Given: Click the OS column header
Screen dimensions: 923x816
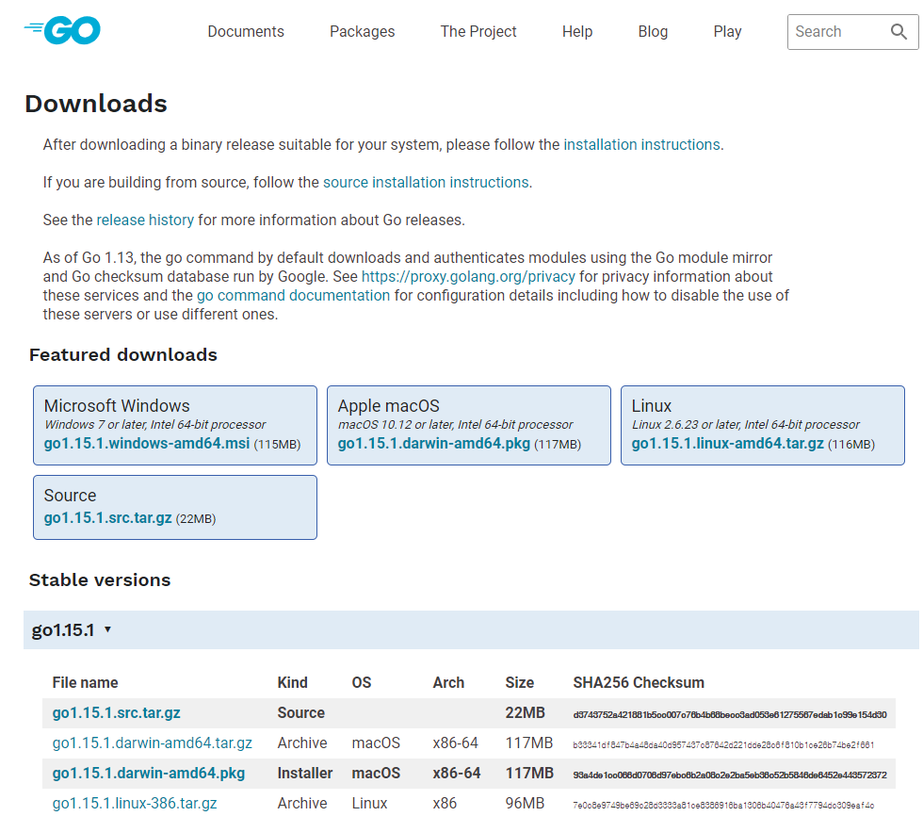Looking at the screenshot, I should tap(362, 683).
